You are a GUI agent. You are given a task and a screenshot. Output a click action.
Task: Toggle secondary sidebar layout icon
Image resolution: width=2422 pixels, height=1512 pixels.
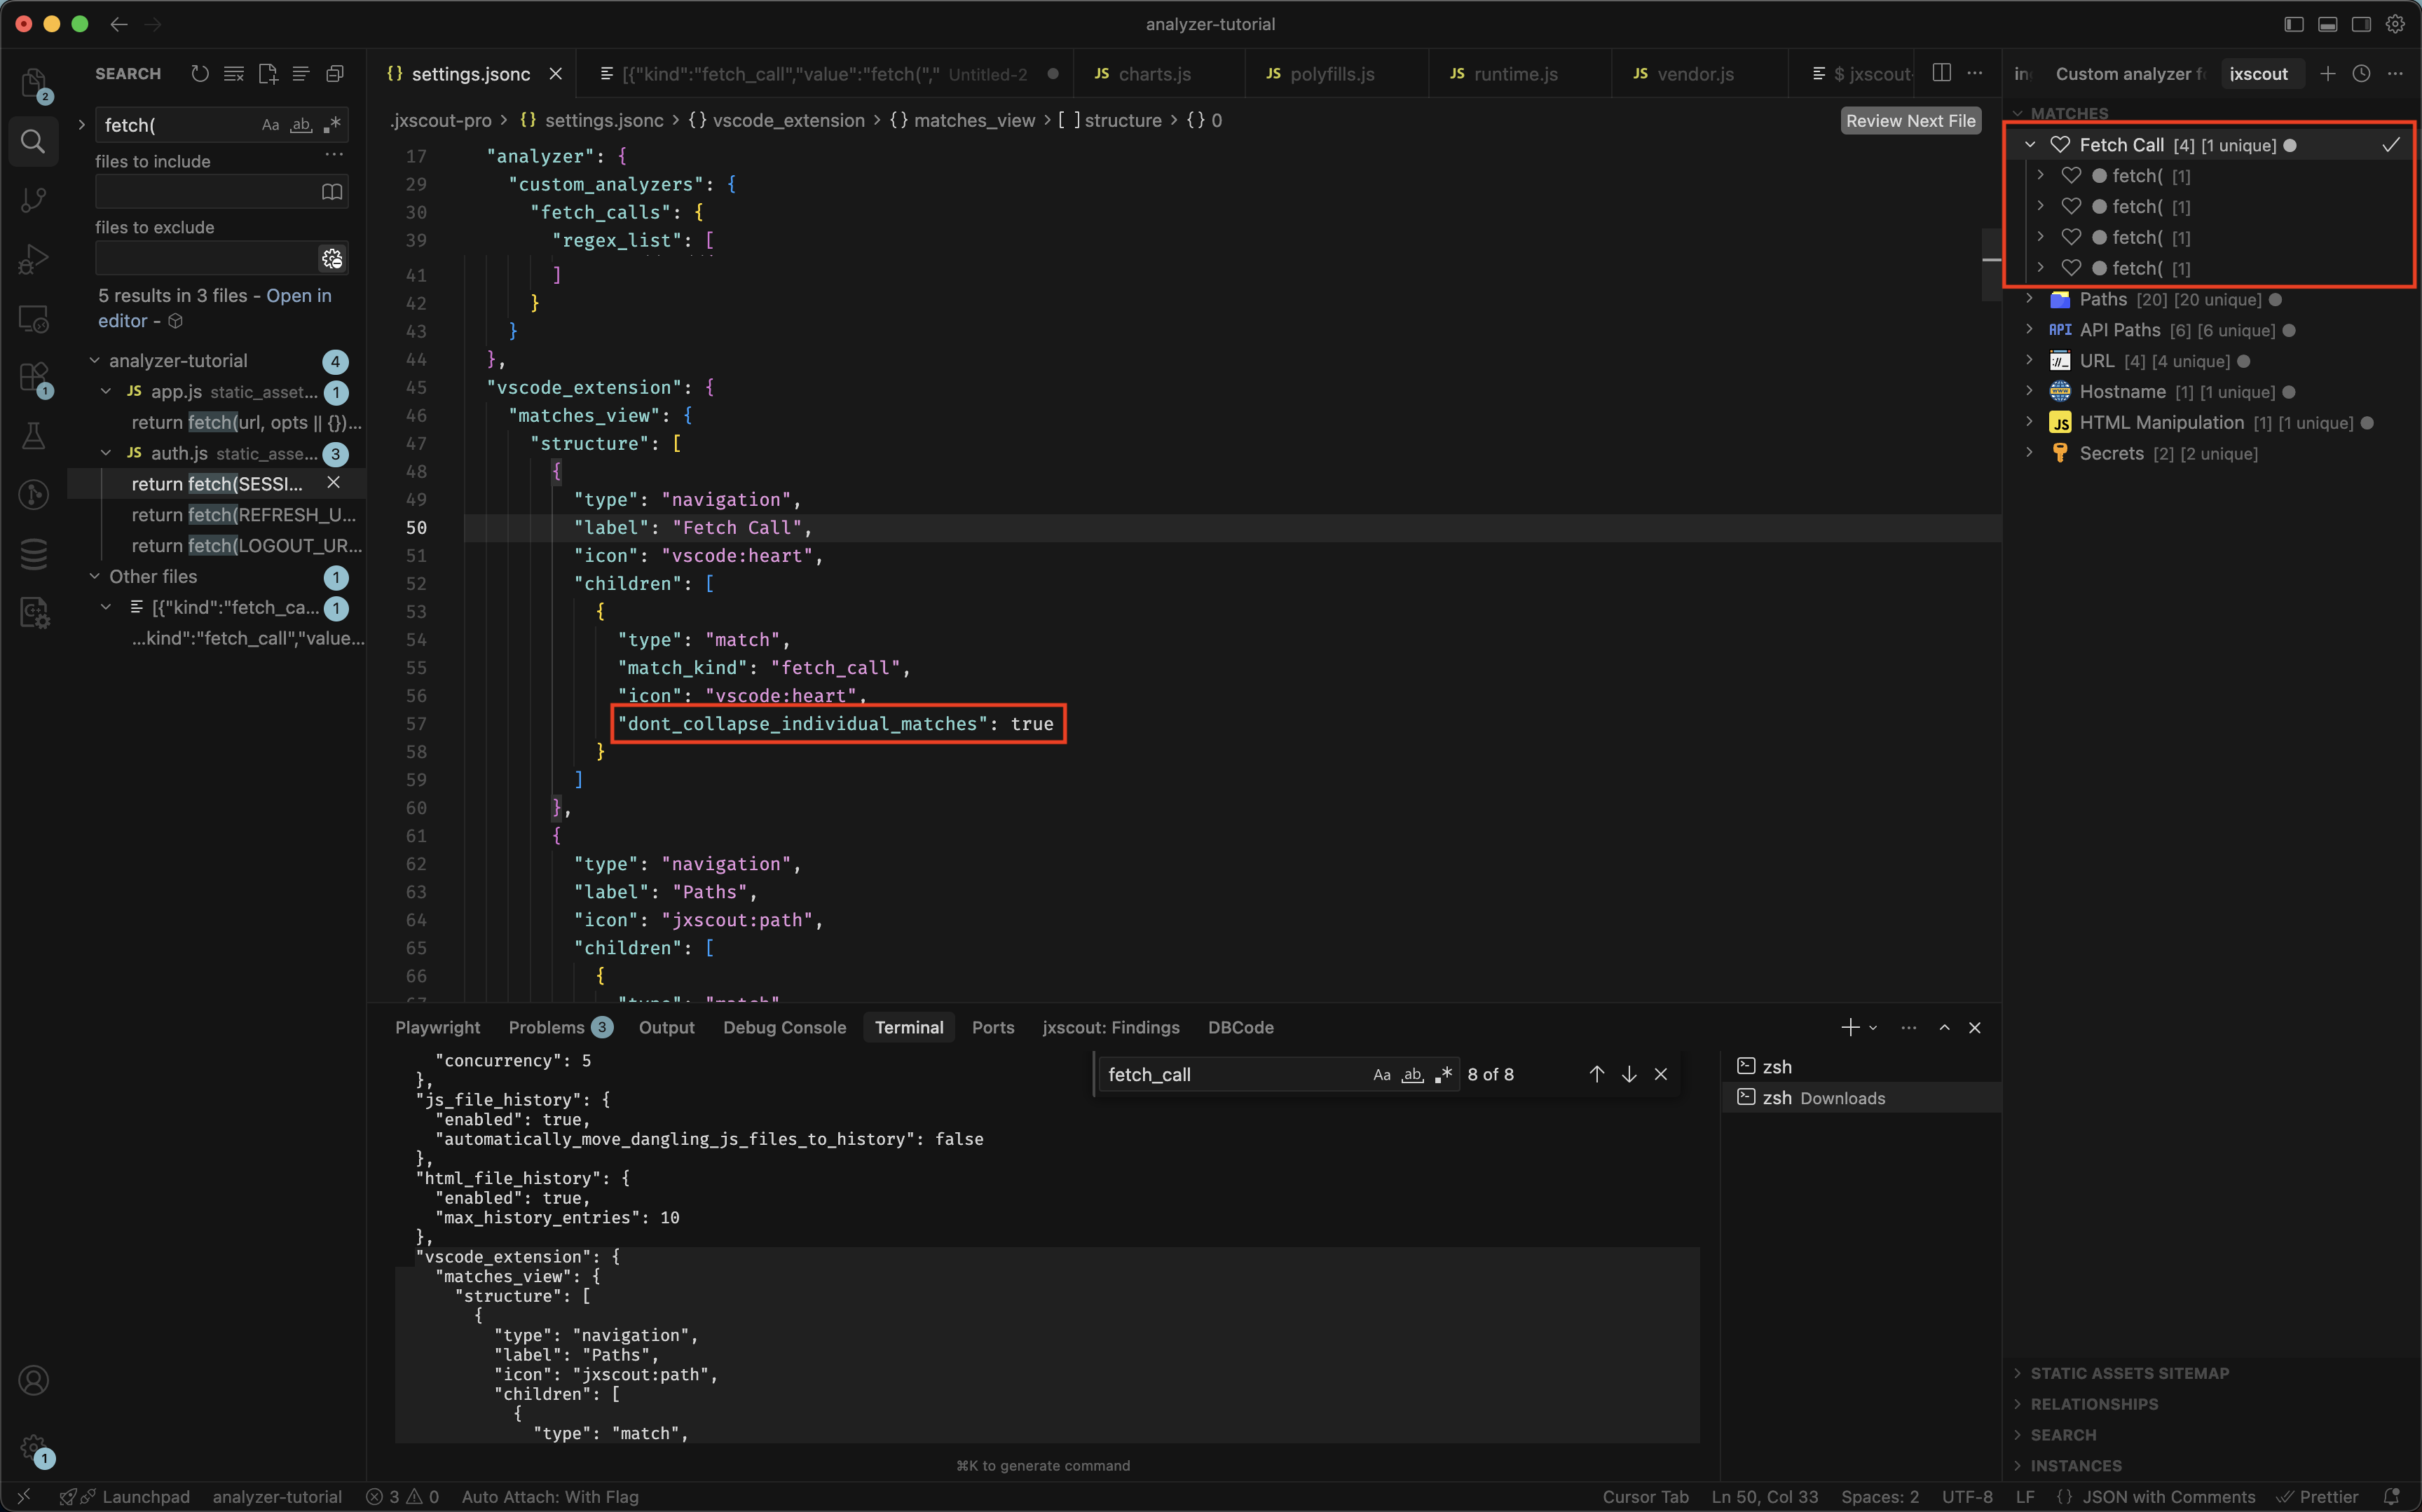(2361, 24)
